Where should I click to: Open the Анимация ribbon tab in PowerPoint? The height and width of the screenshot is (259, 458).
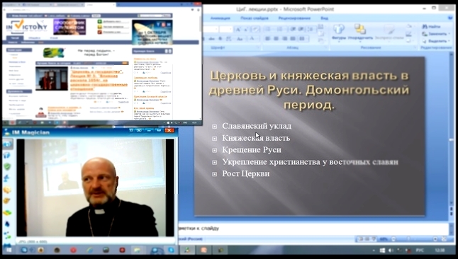pyautogui.click(x=220, y=18)
